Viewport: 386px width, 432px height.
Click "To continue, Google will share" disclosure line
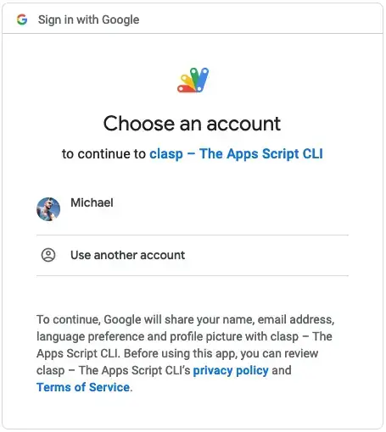click(x=186, y=319)
